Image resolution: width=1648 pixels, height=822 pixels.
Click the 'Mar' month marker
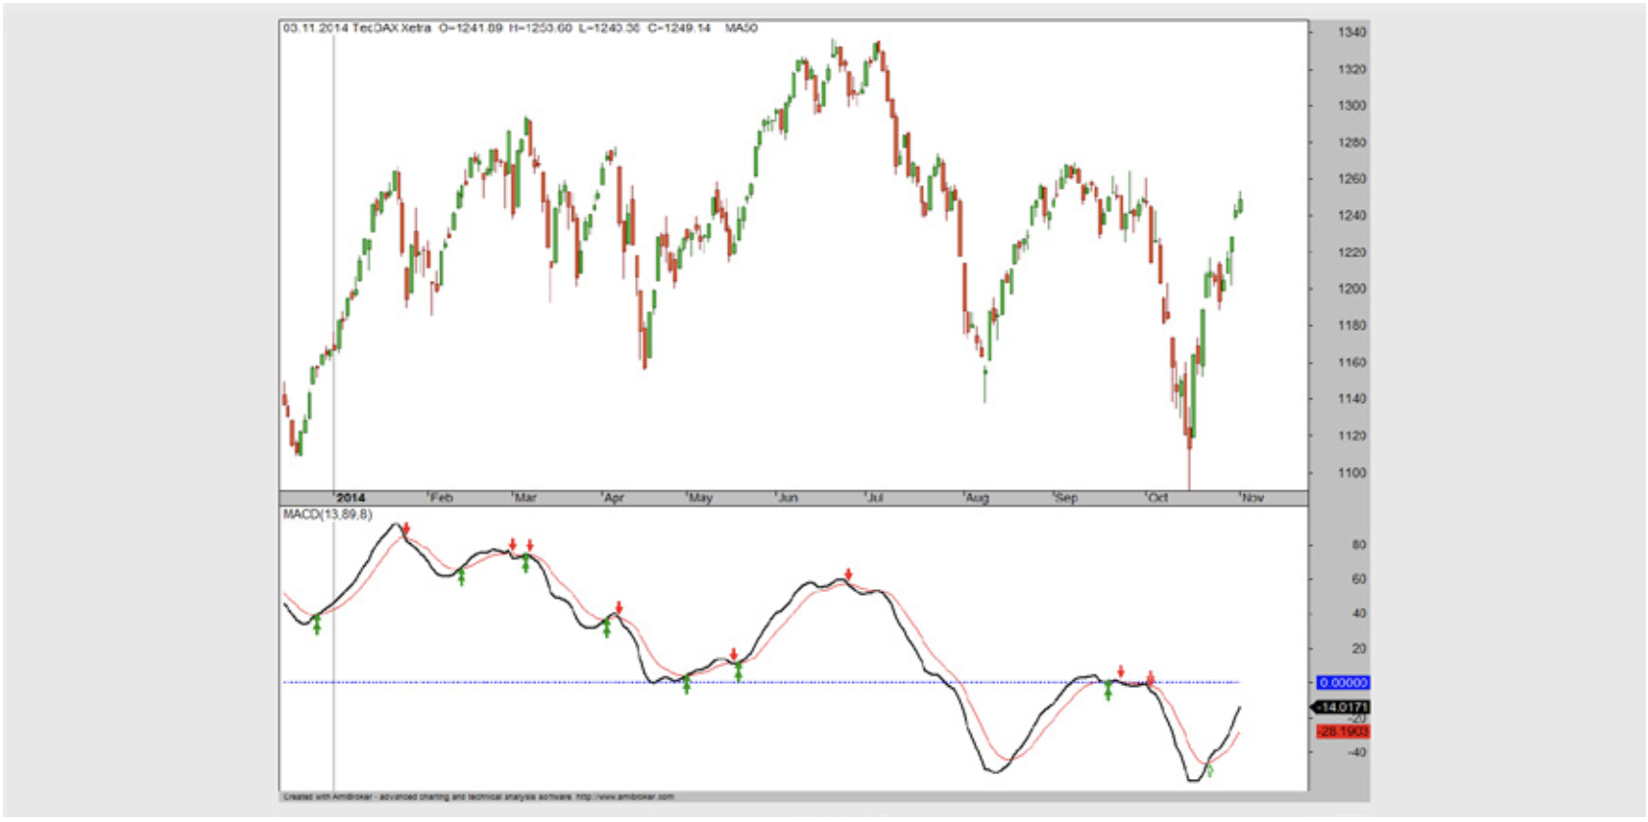(526, 498)
